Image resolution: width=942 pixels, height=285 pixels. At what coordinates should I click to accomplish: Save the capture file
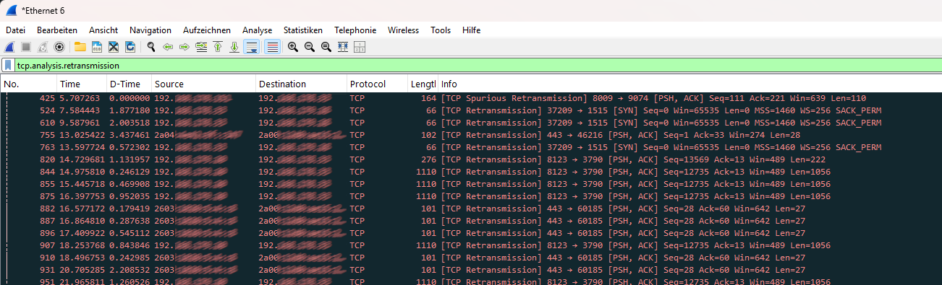click(96, 47)
